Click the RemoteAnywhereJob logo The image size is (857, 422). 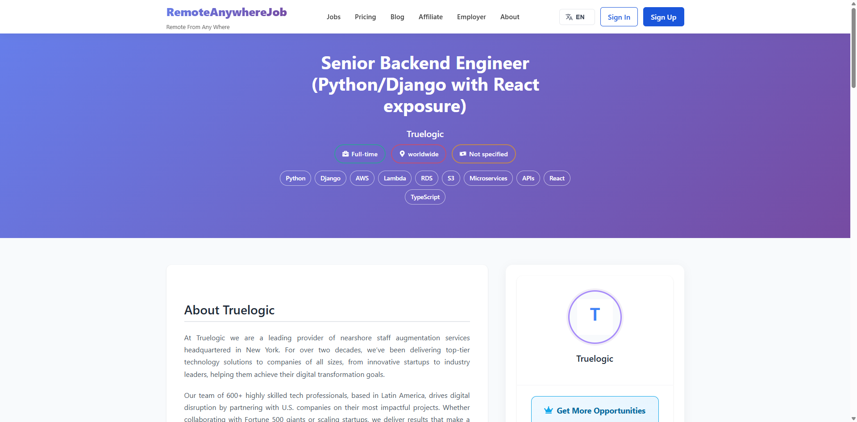[226, 12]
